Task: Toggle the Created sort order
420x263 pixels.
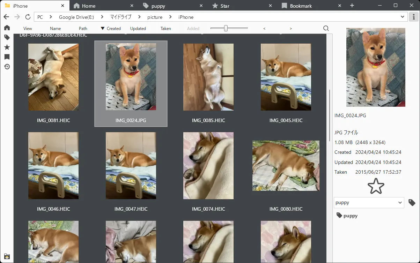Action: click(111, 29)
